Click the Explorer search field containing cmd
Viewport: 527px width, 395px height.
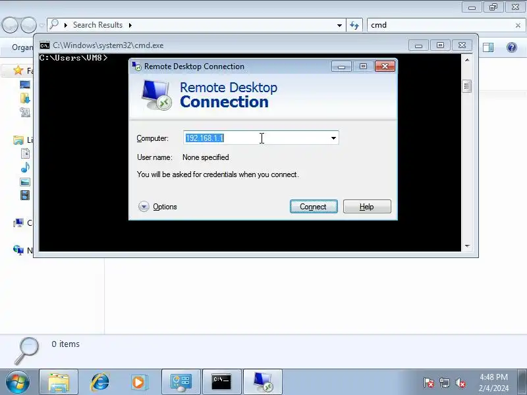coord(441,25)
